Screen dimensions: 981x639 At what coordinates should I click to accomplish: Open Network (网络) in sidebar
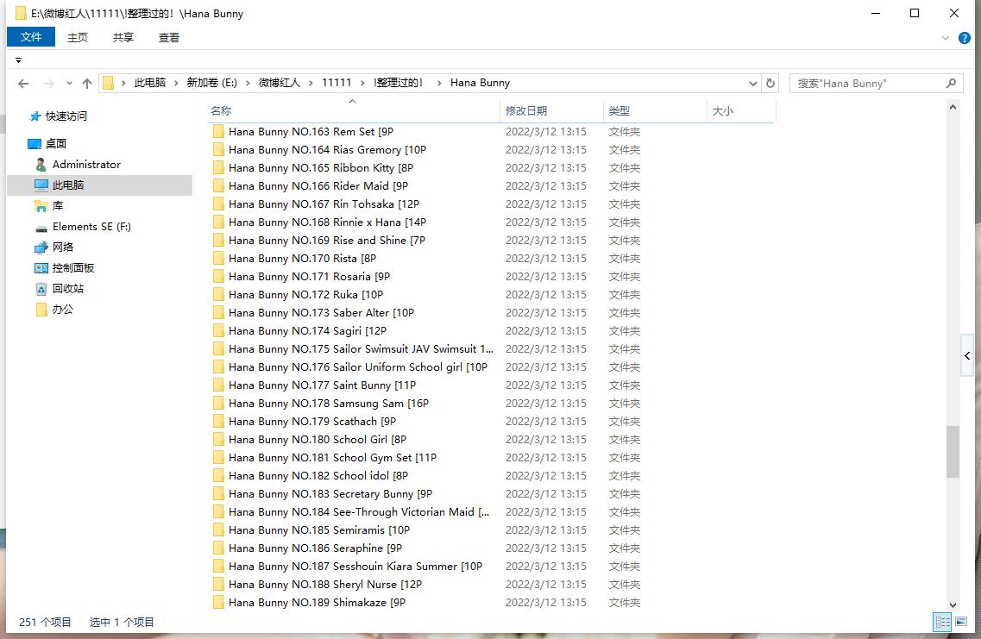pyautogui.click(x=54, y=247)
